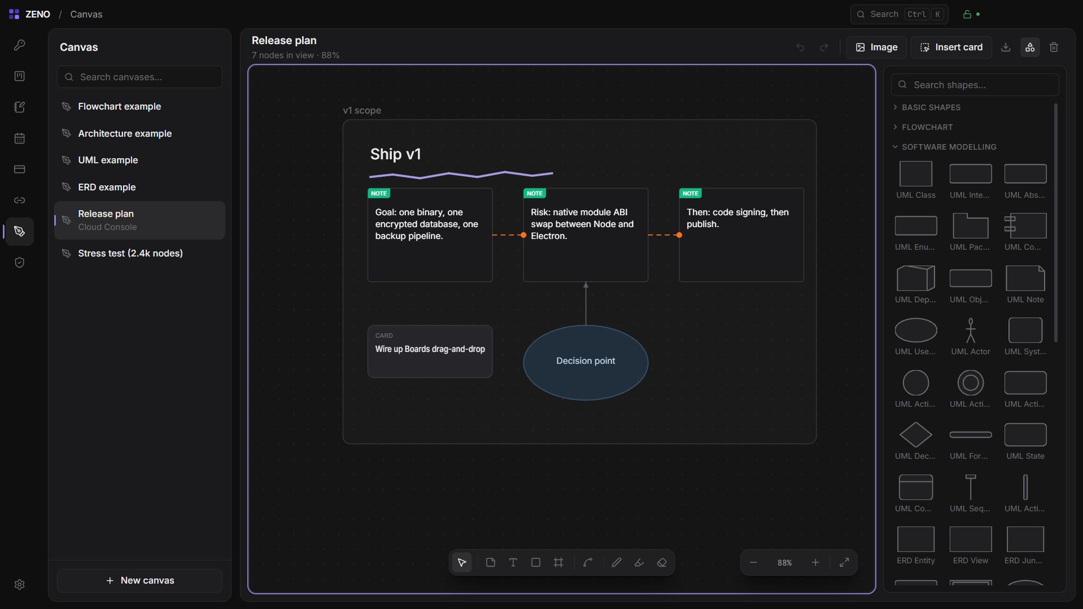
Task: Select the Text tool
Action: click(513, 563)
